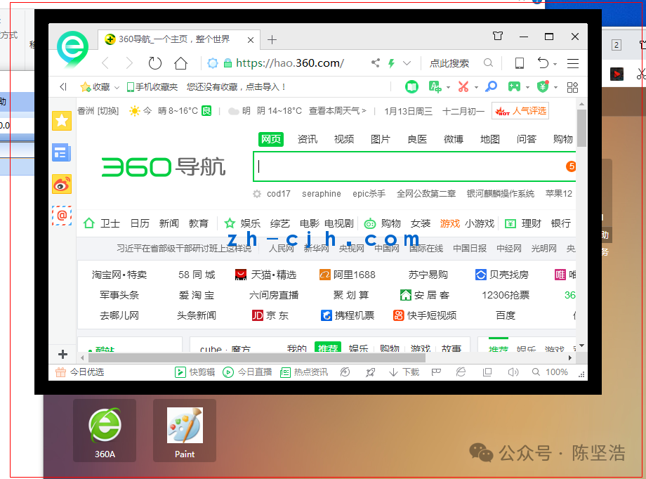Expand the game icon dropdown arrow
This screenshot has height=479, width=646.
click(527, 87)
